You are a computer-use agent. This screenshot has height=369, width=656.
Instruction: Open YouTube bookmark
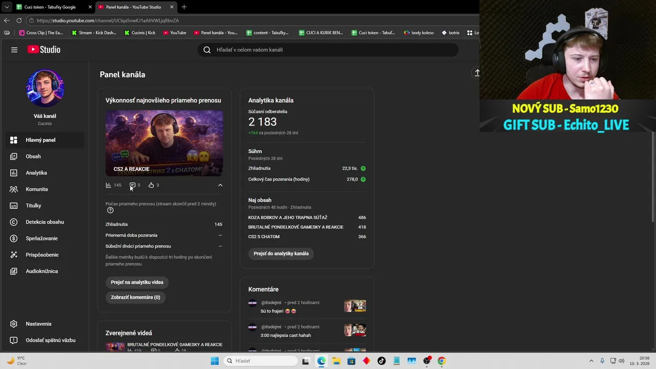[175, 33]
